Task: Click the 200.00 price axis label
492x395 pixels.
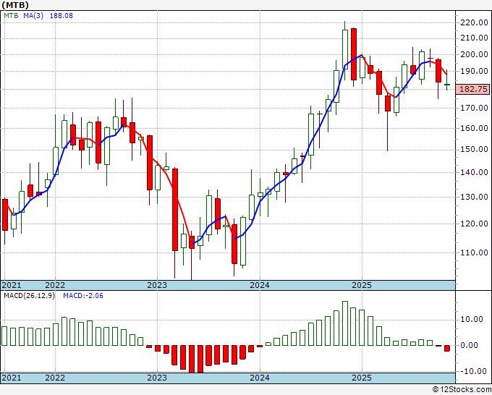Action: 474,54
